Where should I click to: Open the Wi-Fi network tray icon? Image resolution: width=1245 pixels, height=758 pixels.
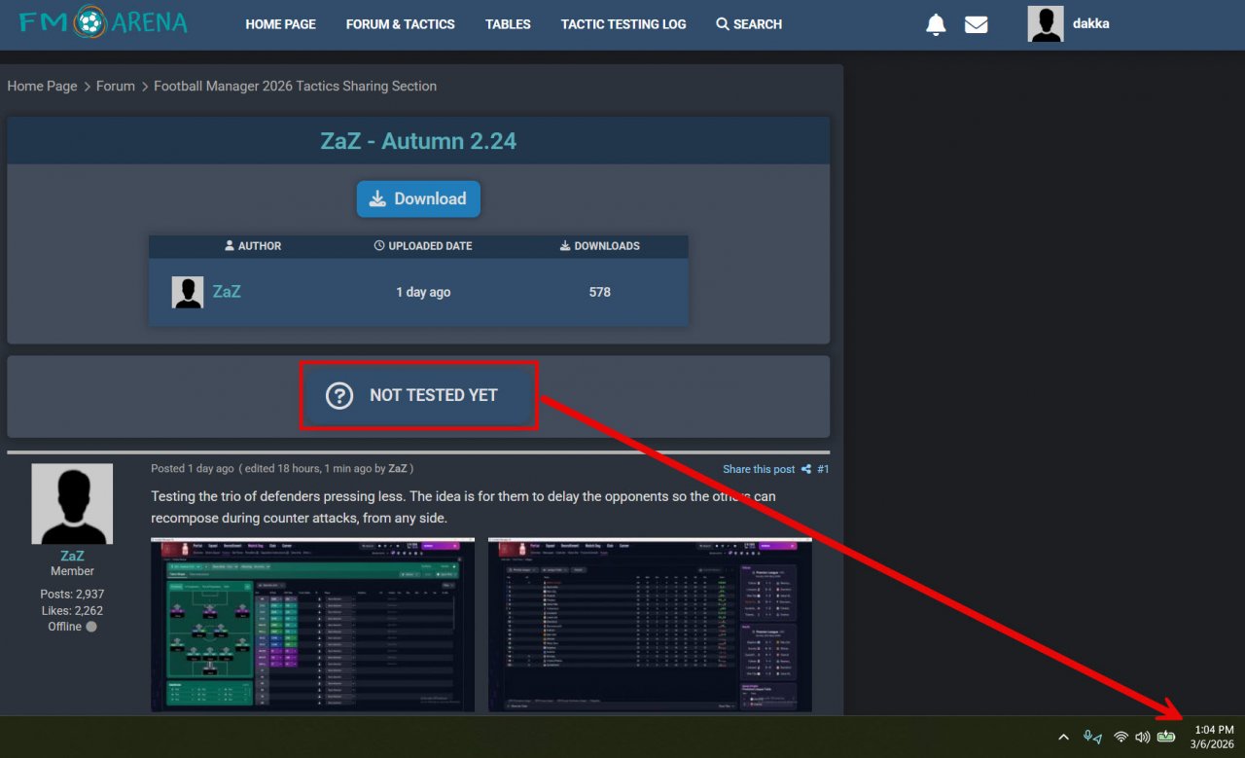point(1120,737)
